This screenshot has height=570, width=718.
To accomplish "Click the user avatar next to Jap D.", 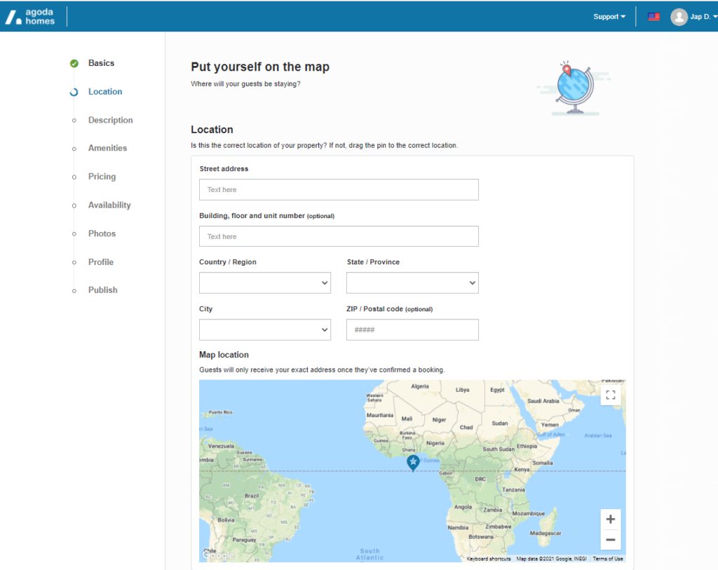I will 679,16.
